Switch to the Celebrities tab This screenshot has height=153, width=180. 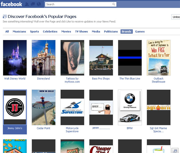(x=50, y=32)
